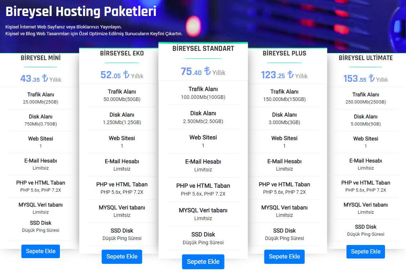Click the lira symbol beside 153.55

[x=371, y=78]
